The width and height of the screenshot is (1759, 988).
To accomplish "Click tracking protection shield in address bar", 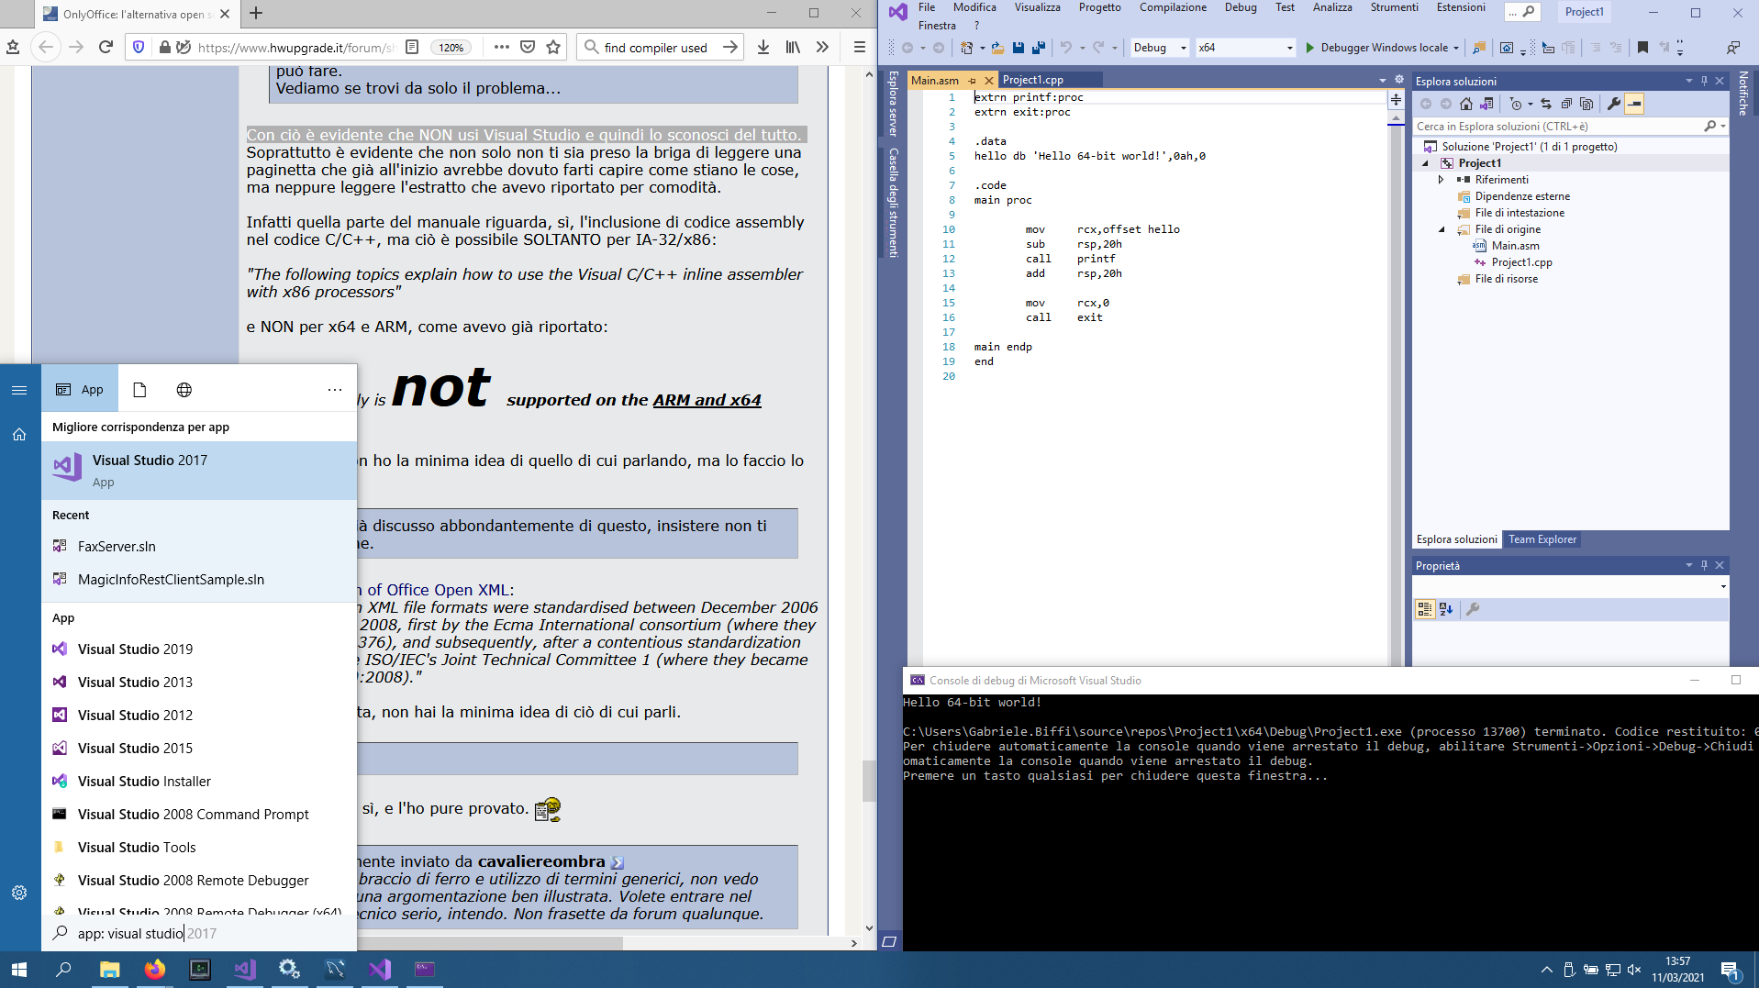I will coord(139,47).
